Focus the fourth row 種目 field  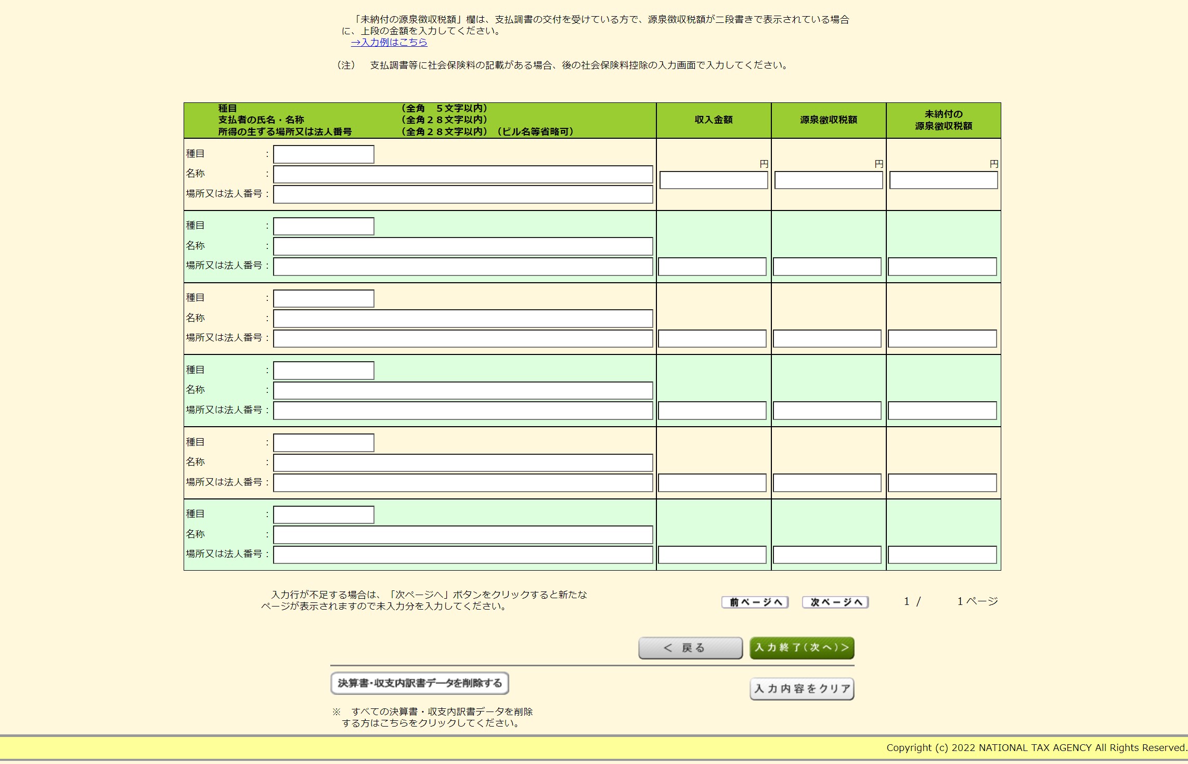[324, 371]
